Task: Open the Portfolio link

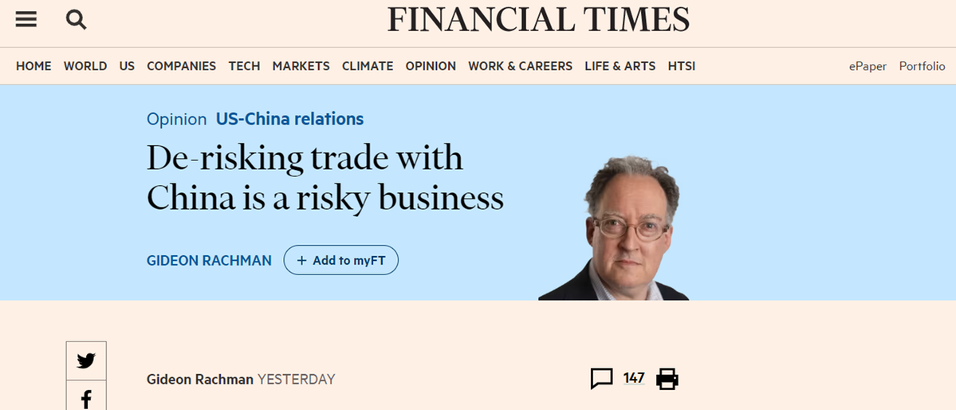Action: 922,66
